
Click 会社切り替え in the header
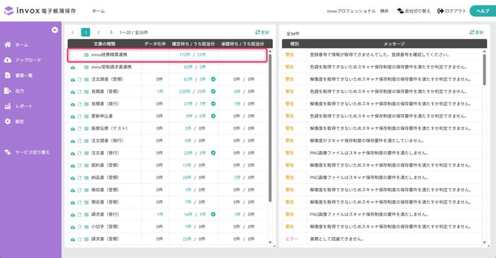click(414, 11)
